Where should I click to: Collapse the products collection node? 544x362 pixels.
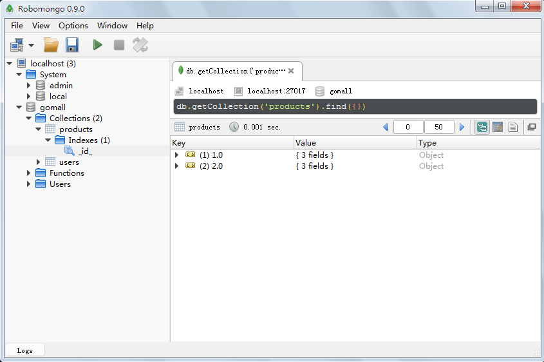[39, 129]
